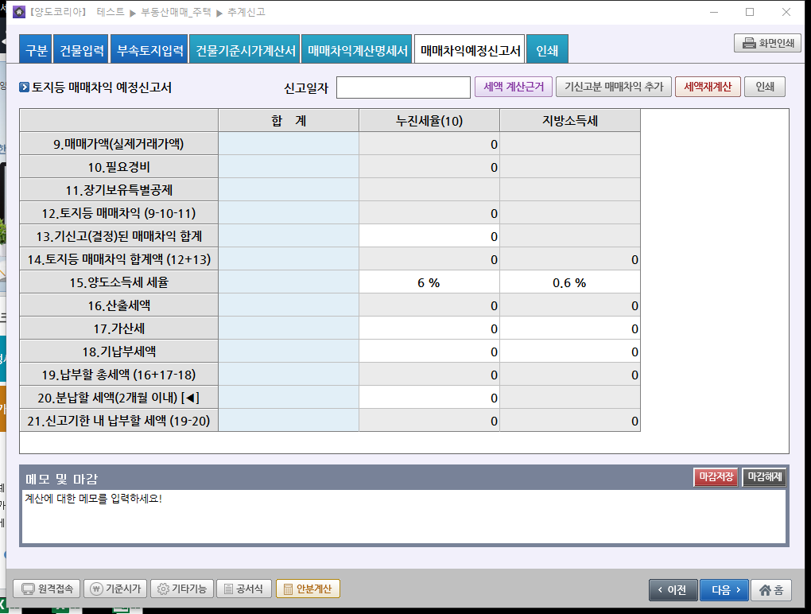The width and height of the screenshot is (811, 614).
Task: Click the 세액 계산근거 button
Action: 511,87
